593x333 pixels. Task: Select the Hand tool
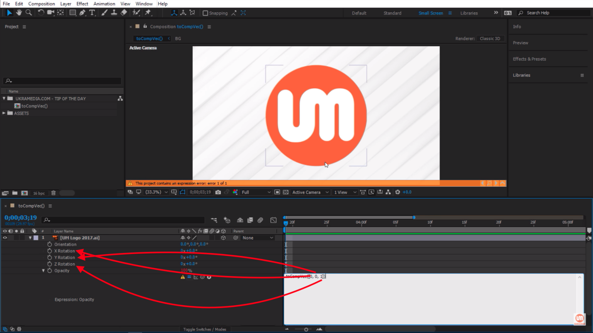[19, 13]
